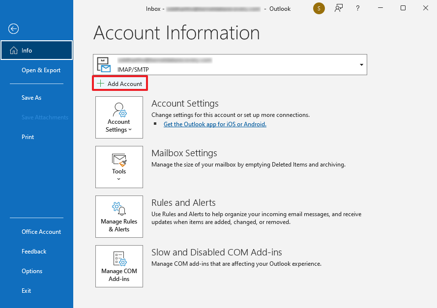Click the home icon next to Info

click(x=14, y=51)
